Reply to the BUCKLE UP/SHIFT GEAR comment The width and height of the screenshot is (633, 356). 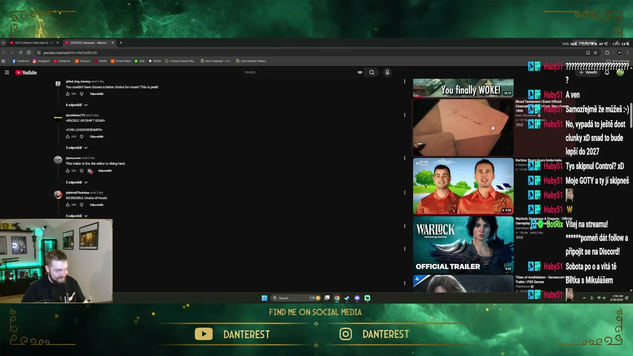[96, 136]
